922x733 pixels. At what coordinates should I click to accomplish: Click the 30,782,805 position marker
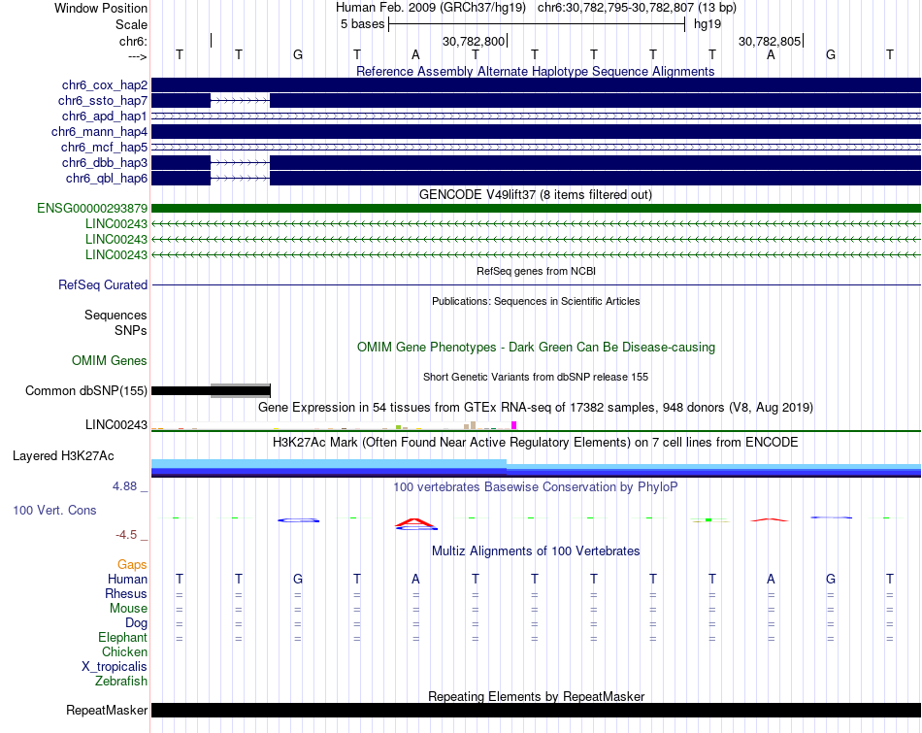tap(771, 41)
